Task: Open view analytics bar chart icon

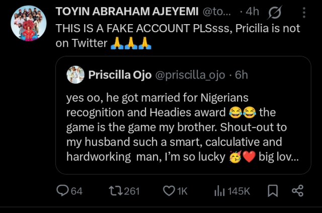Action: point(220,191)
